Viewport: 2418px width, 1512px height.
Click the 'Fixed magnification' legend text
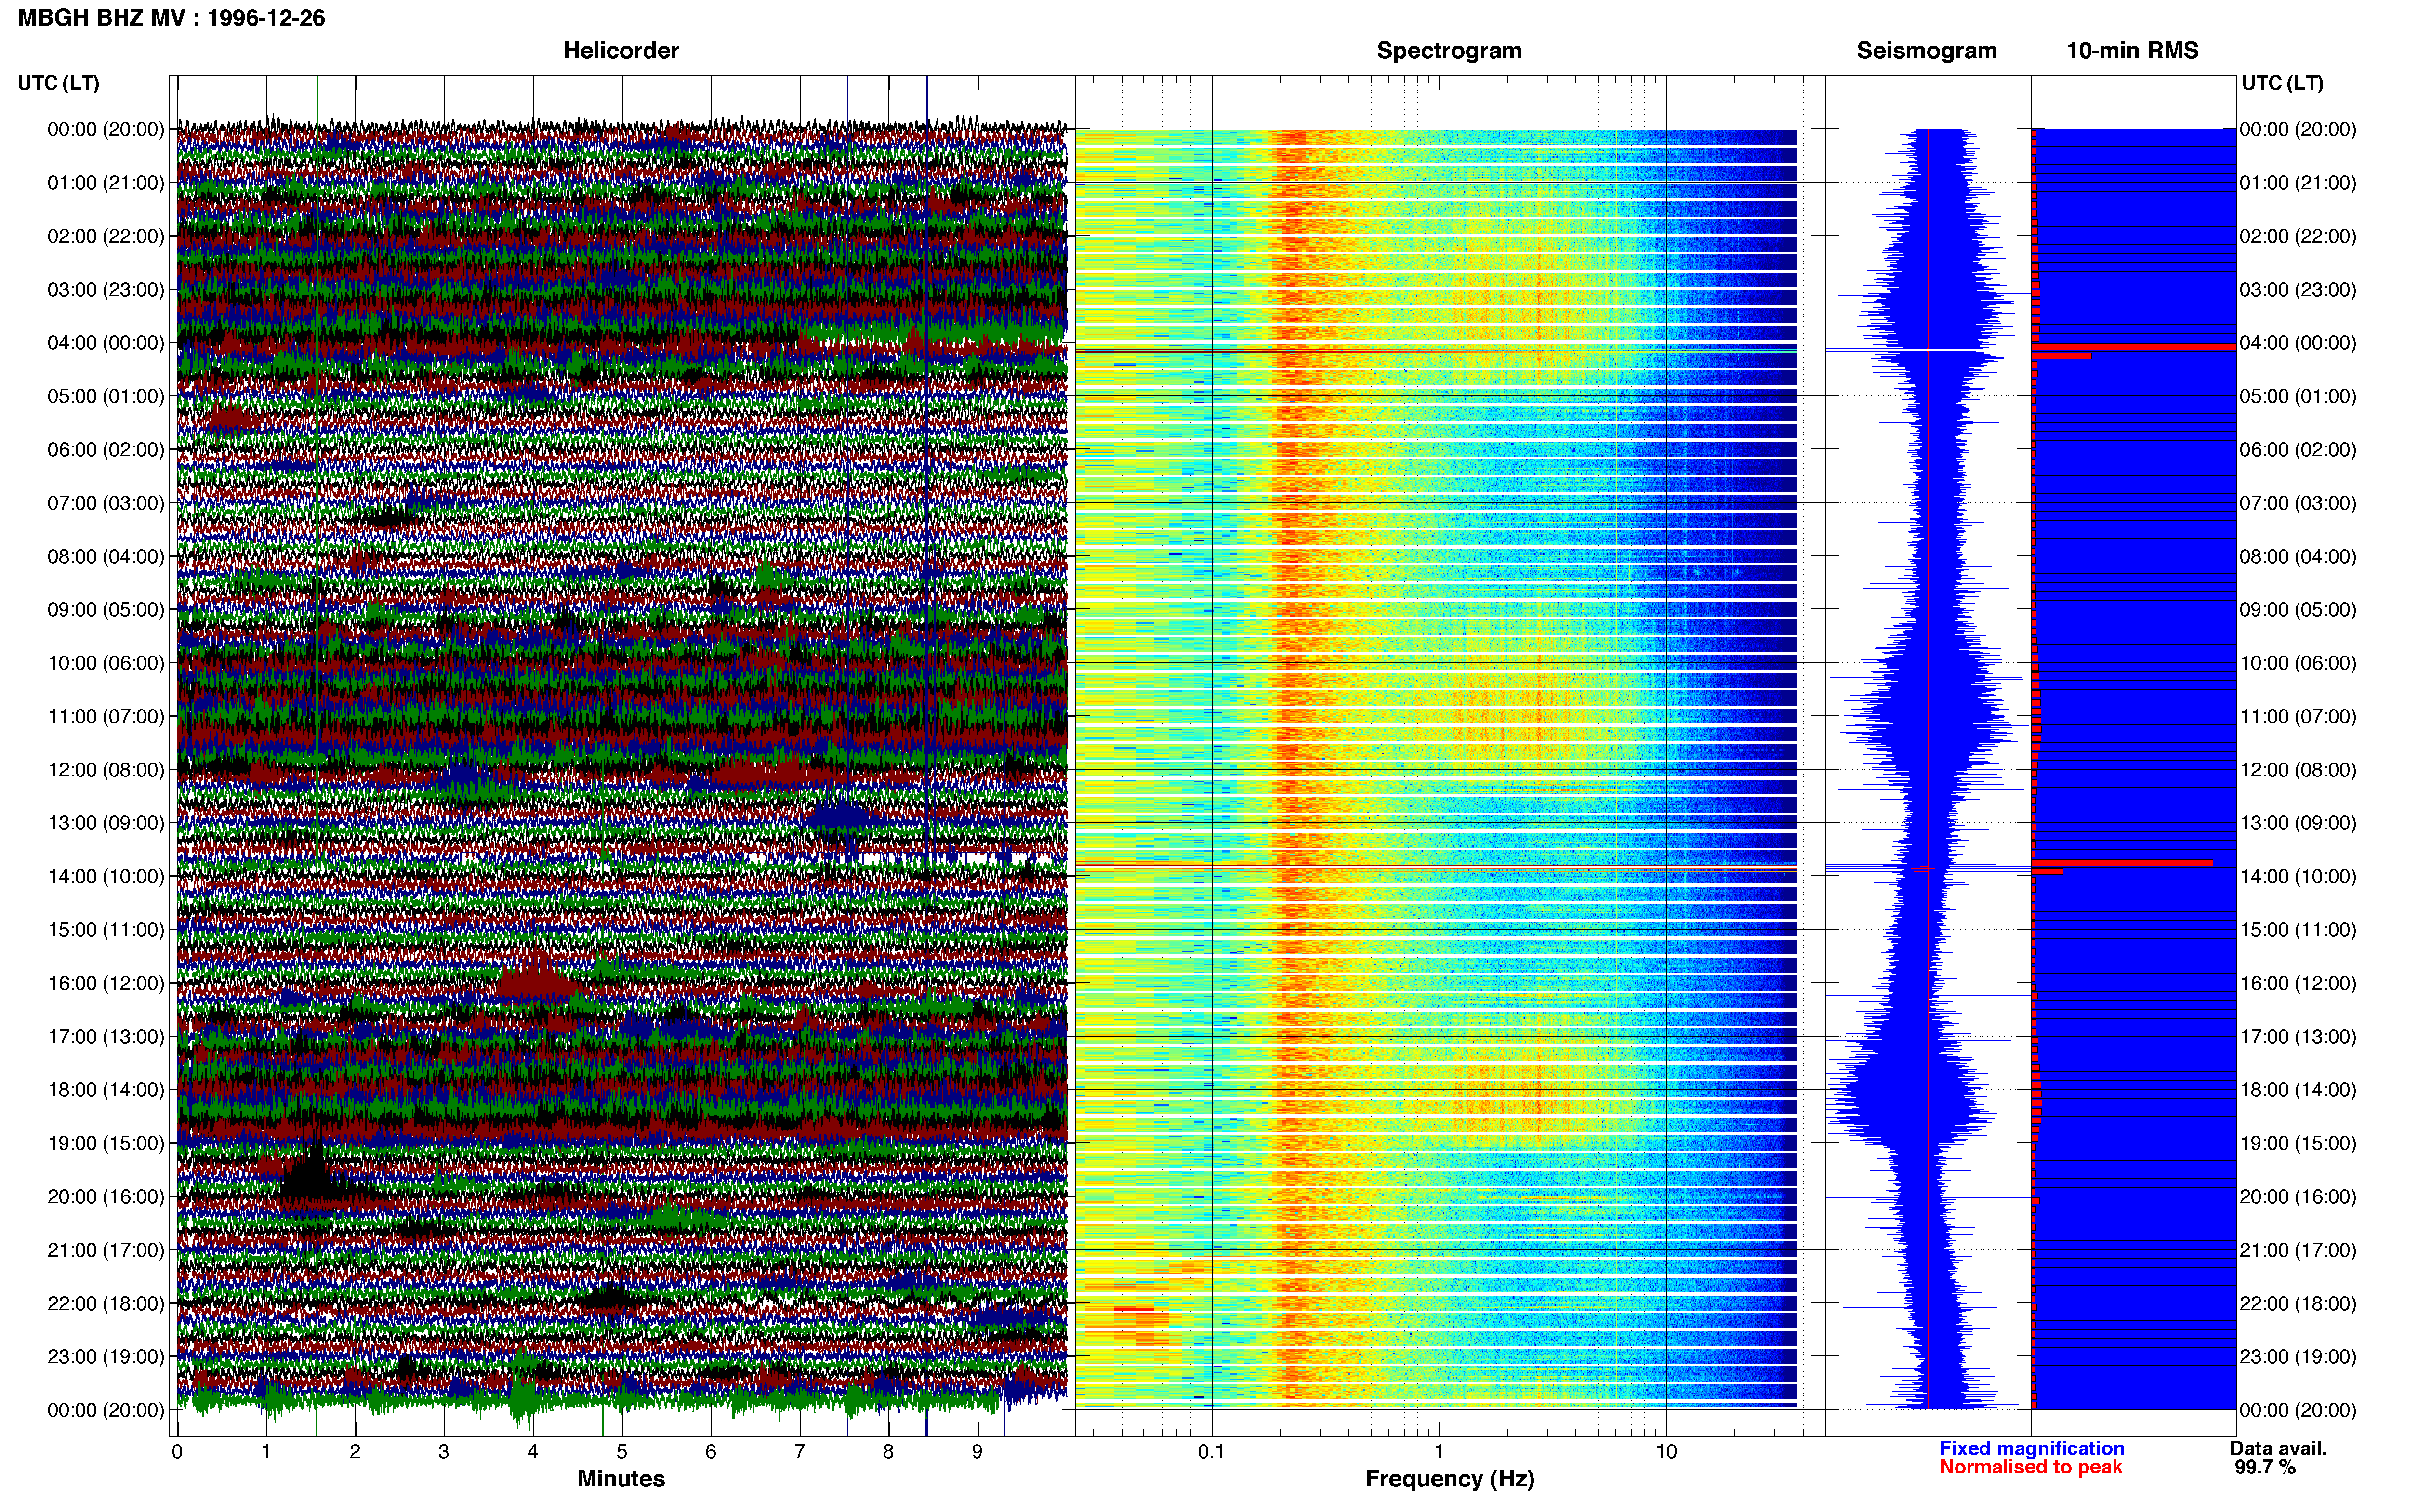point(2031,1448)
